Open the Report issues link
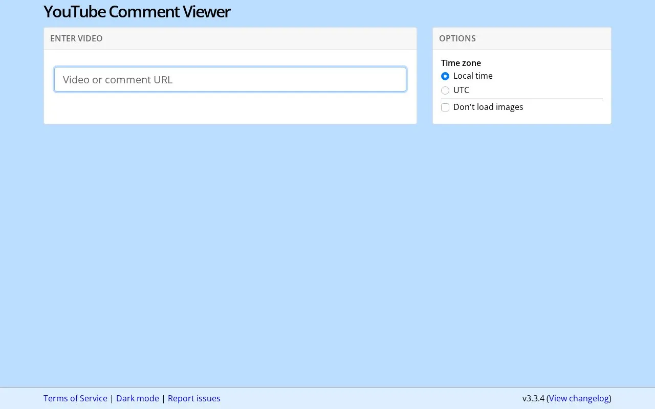Viewport: 655px width, 409px height. [x=194, y=398]
